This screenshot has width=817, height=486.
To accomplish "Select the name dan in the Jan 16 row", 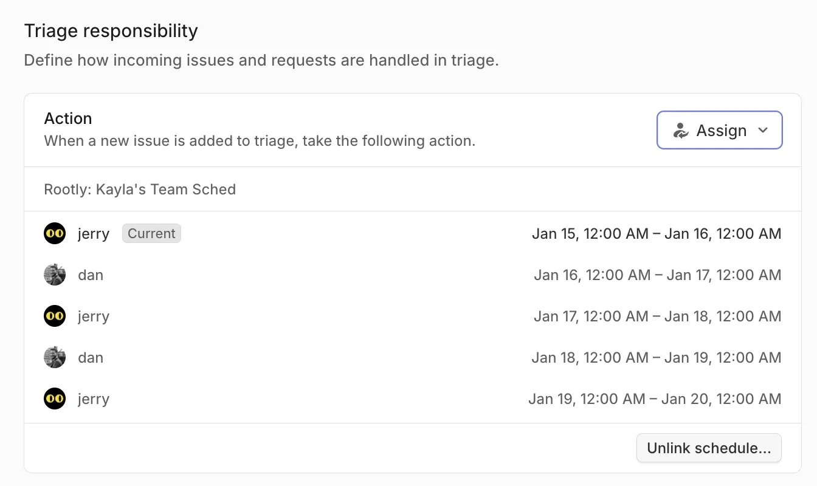I will pyautogui.click(x=91, y=275).
